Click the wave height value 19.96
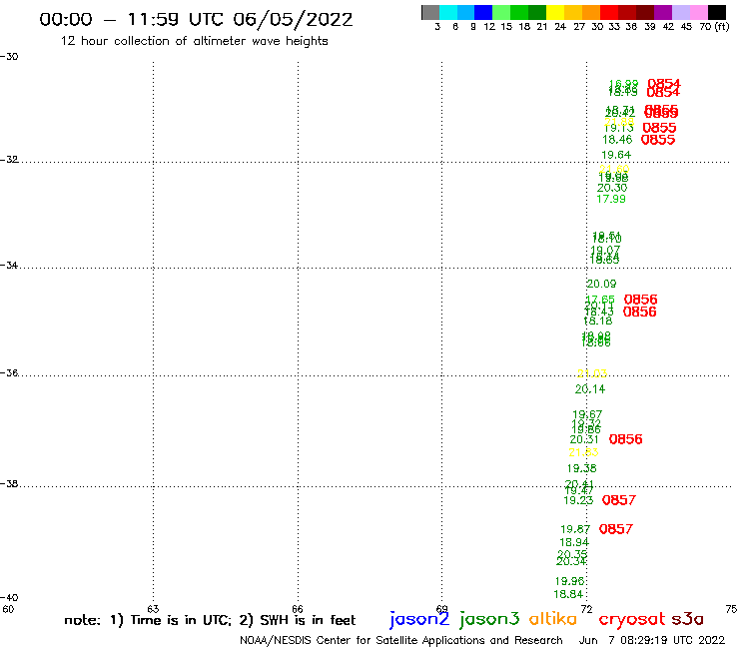Image resolution: width=739 pixels, height=649 pixels. tap(570, 581)
